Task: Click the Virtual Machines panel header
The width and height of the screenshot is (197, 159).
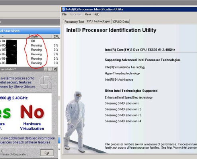Action: (x=30, y=31)
